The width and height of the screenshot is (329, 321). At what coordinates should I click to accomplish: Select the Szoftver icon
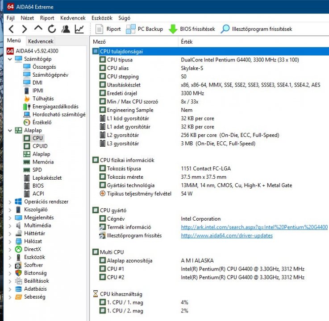click(x=18, y=265)
